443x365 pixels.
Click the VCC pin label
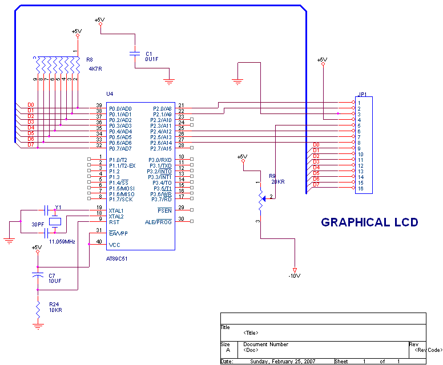(x=114, y=245)
